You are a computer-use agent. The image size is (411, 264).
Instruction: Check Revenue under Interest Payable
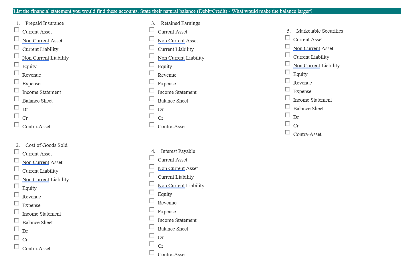point(152,201)
